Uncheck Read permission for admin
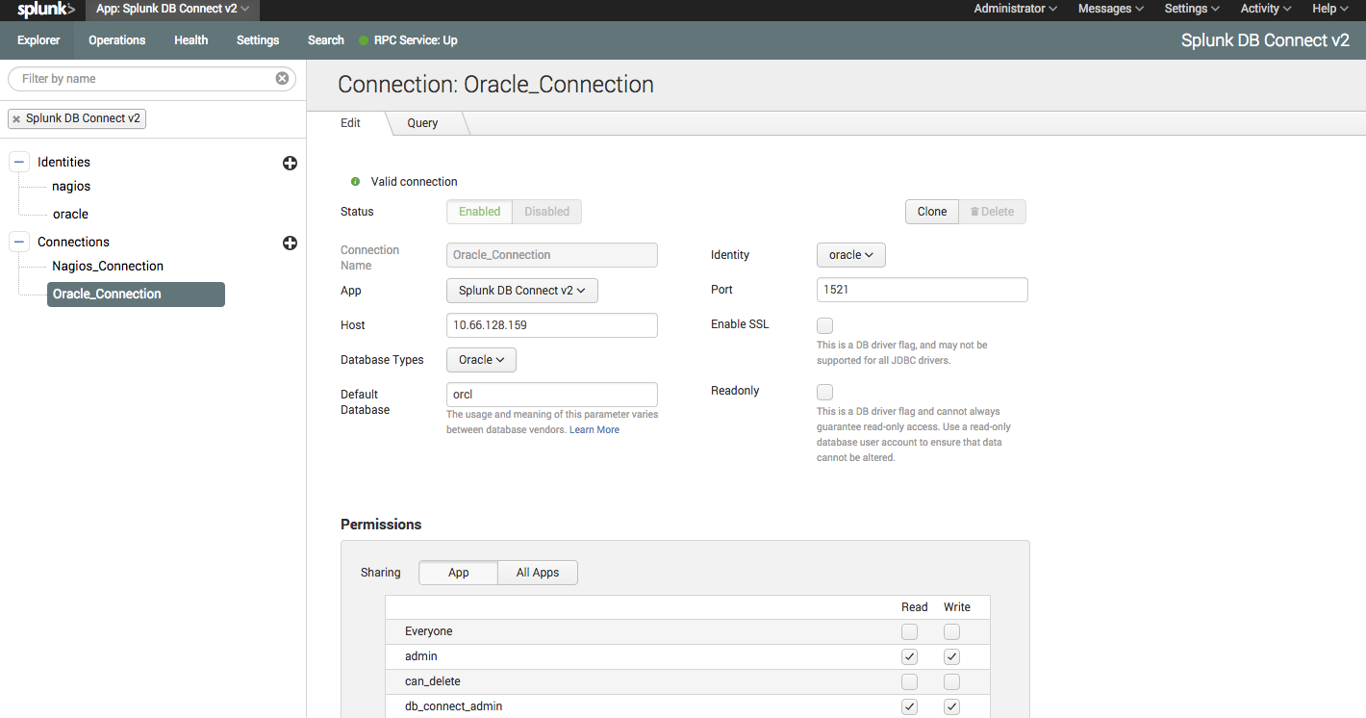Image resolution: width=1366 pixels, height=718 pixels. (x=909, y=657)
